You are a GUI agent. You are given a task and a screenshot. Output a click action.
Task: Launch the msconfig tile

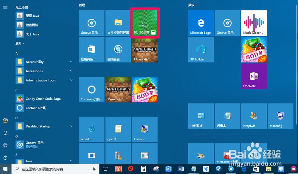(281, 116)
